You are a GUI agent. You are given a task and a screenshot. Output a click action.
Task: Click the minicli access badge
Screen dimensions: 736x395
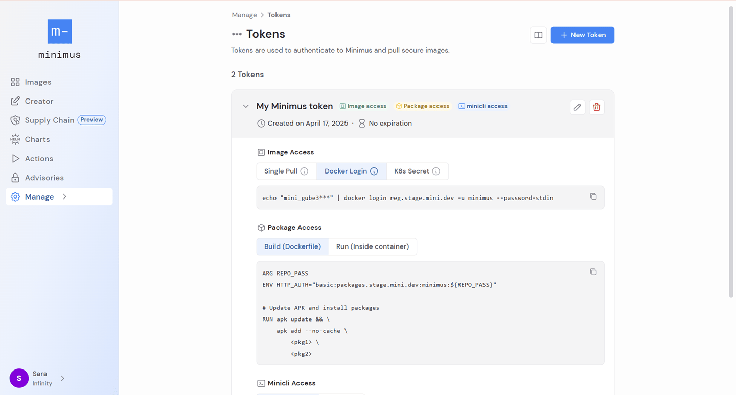click(483, 106)
